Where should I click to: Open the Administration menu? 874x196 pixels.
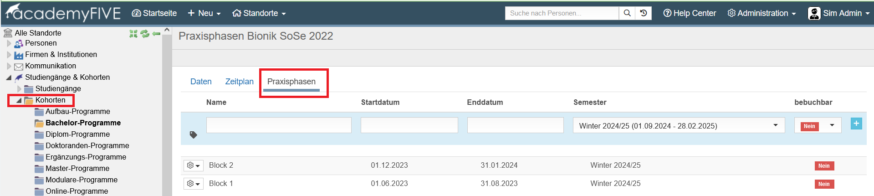pyautogui.click(x=762, y=13)
